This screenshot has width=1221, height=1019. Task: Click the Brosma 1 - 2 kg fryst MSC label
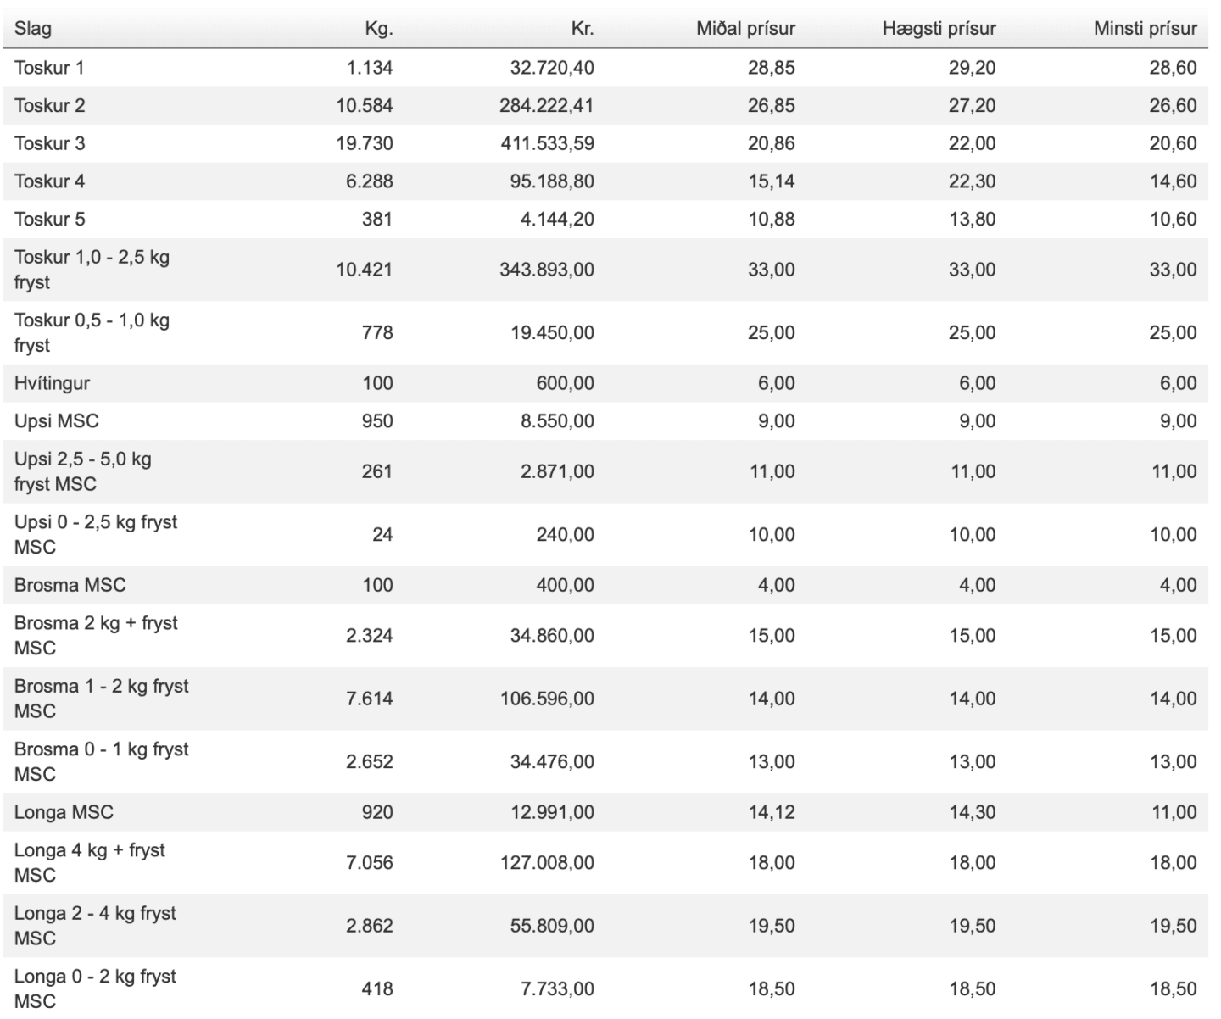coord(101,699)
